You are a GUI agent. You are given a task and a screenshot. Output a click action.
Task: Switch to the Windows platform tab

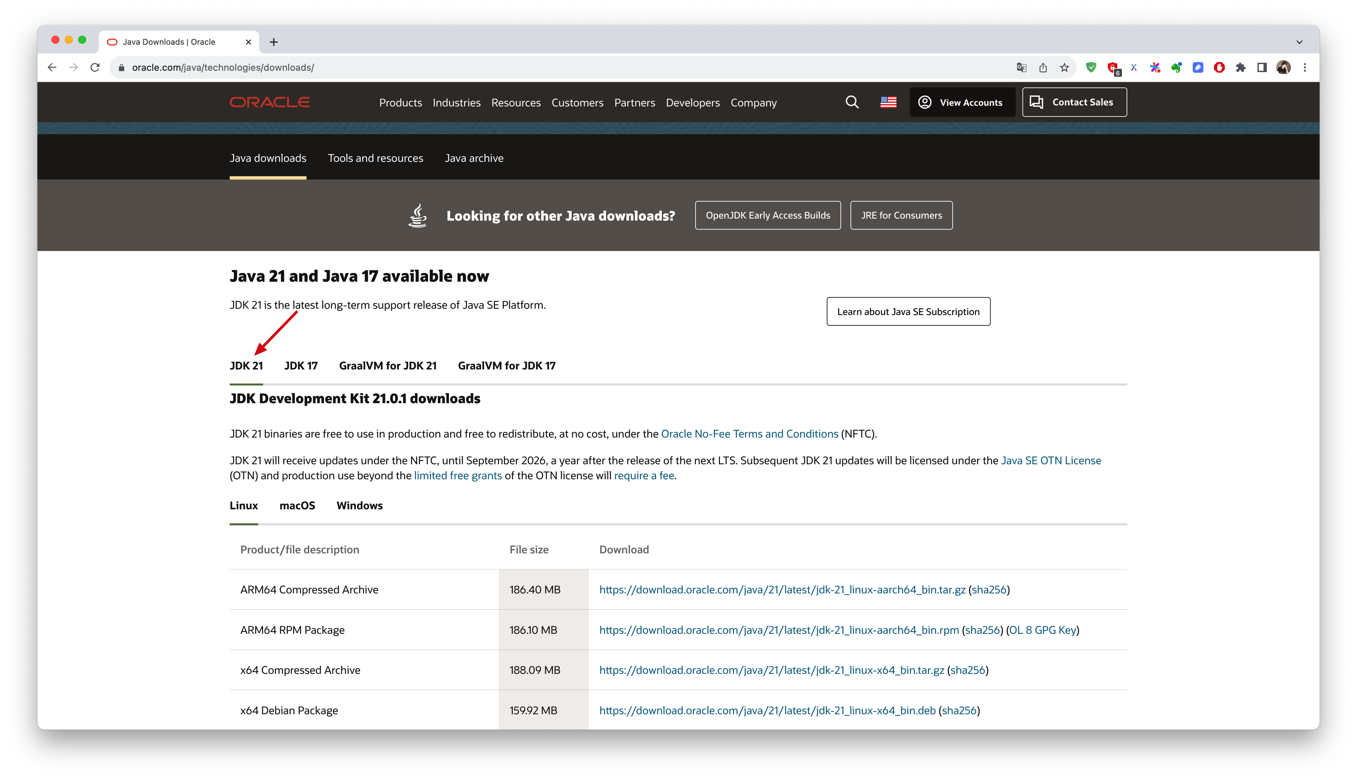point(360,506)
